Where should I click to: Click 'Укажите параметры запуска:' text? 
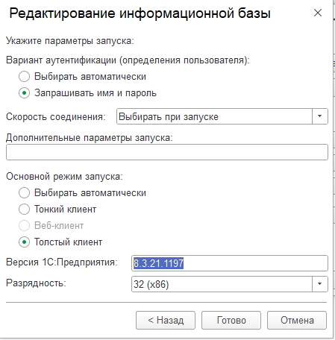tap(70, 41)
